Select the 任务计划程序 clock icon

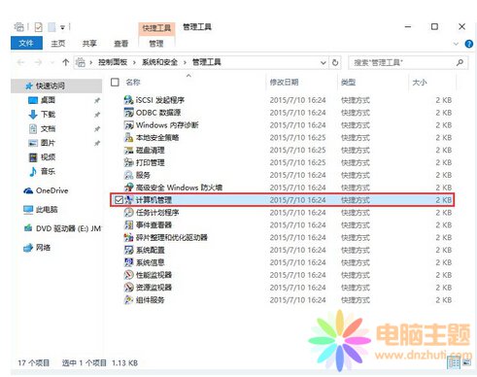pyautogui.click(x=128, y=213)
